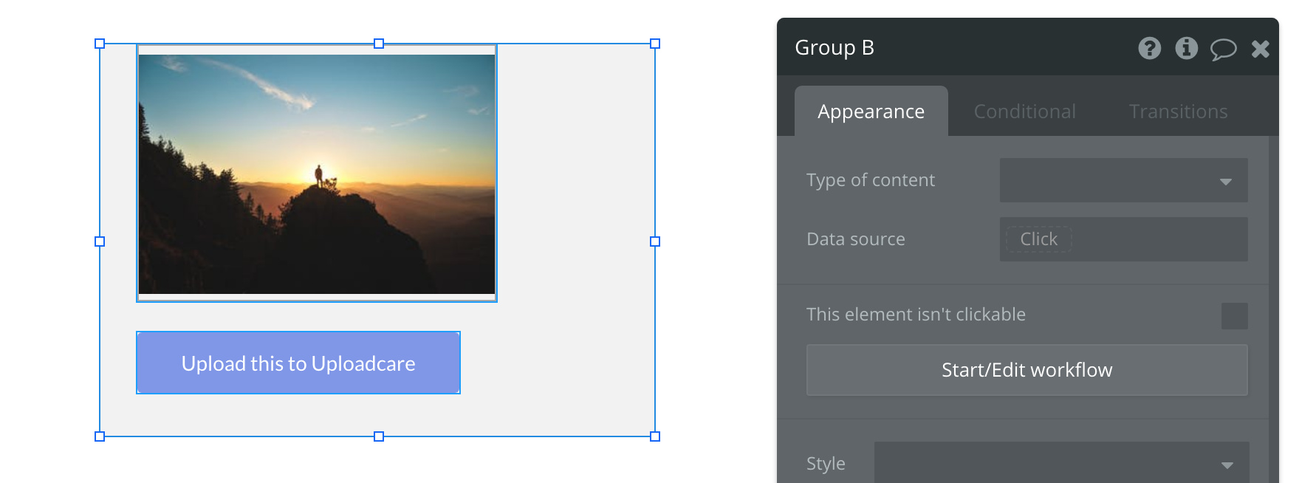Close the Group B property panel
This screenshot has width=1316, height=483.
pos(1260,49)
